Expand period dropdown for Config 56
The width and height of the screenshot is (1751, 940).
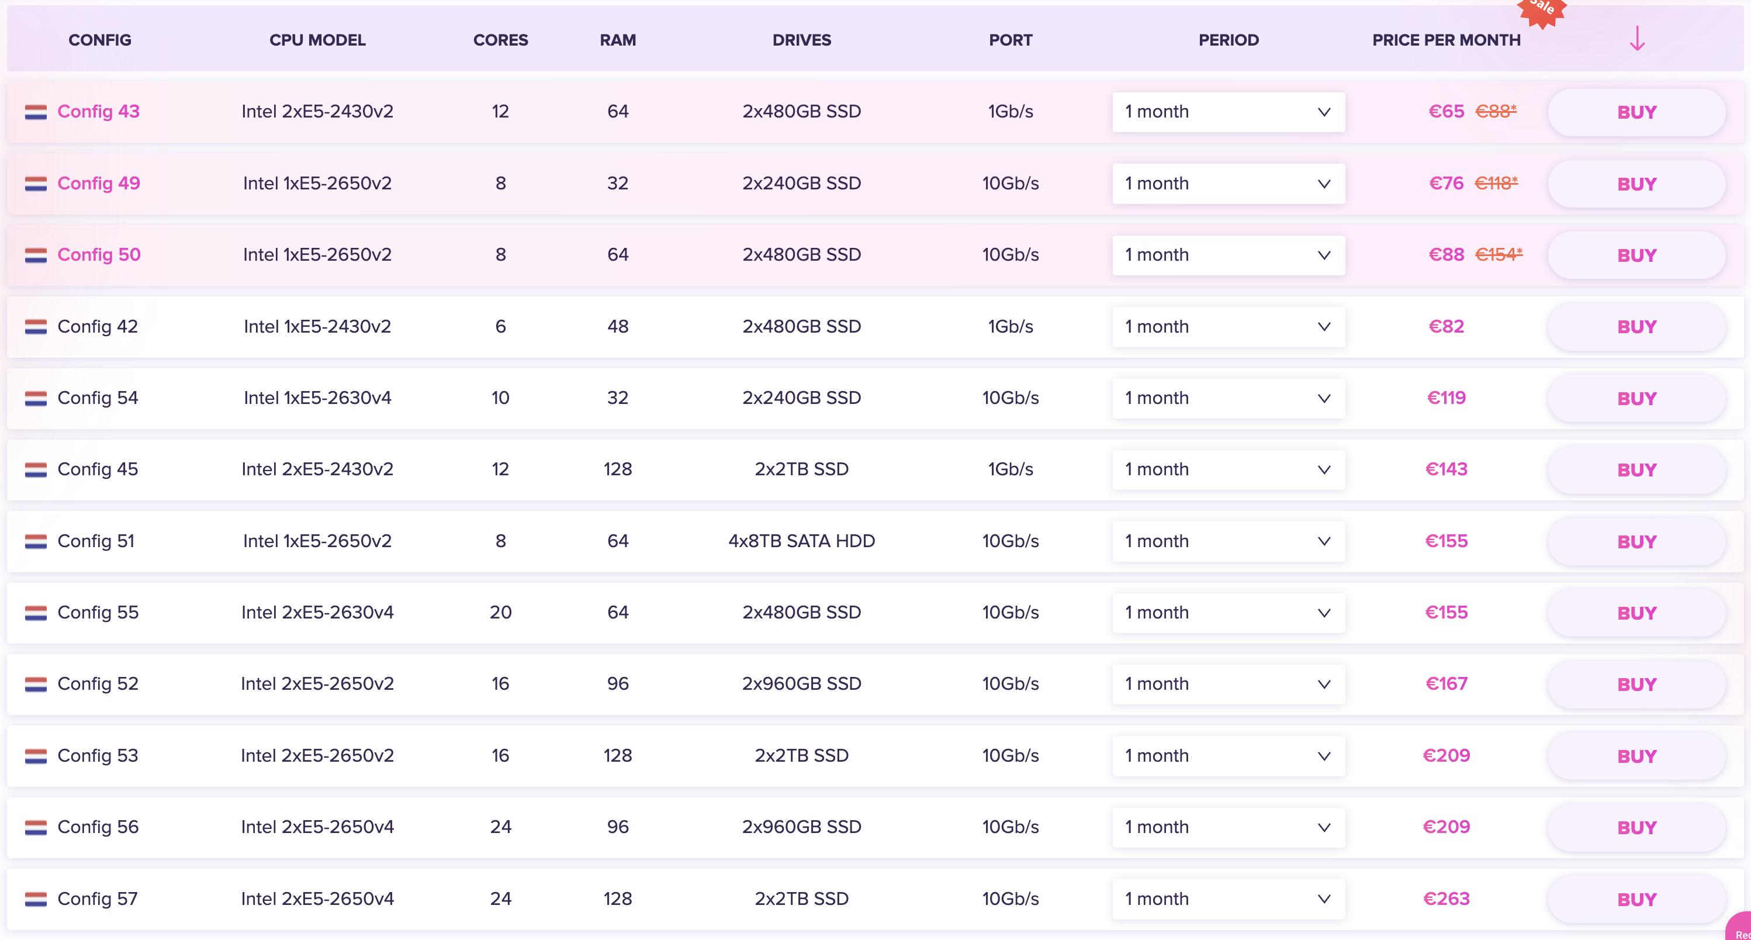point(1227,825)
